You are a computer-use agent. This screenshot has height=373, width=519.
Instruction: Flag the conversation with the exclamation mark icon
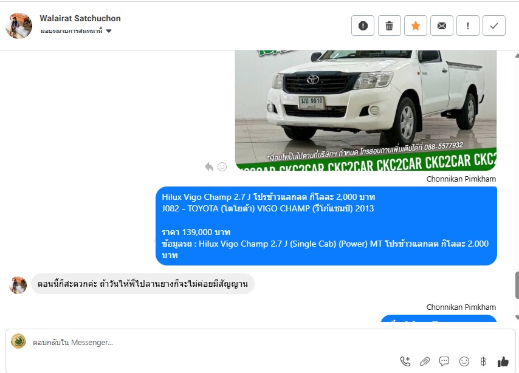(x=468, y=26)
